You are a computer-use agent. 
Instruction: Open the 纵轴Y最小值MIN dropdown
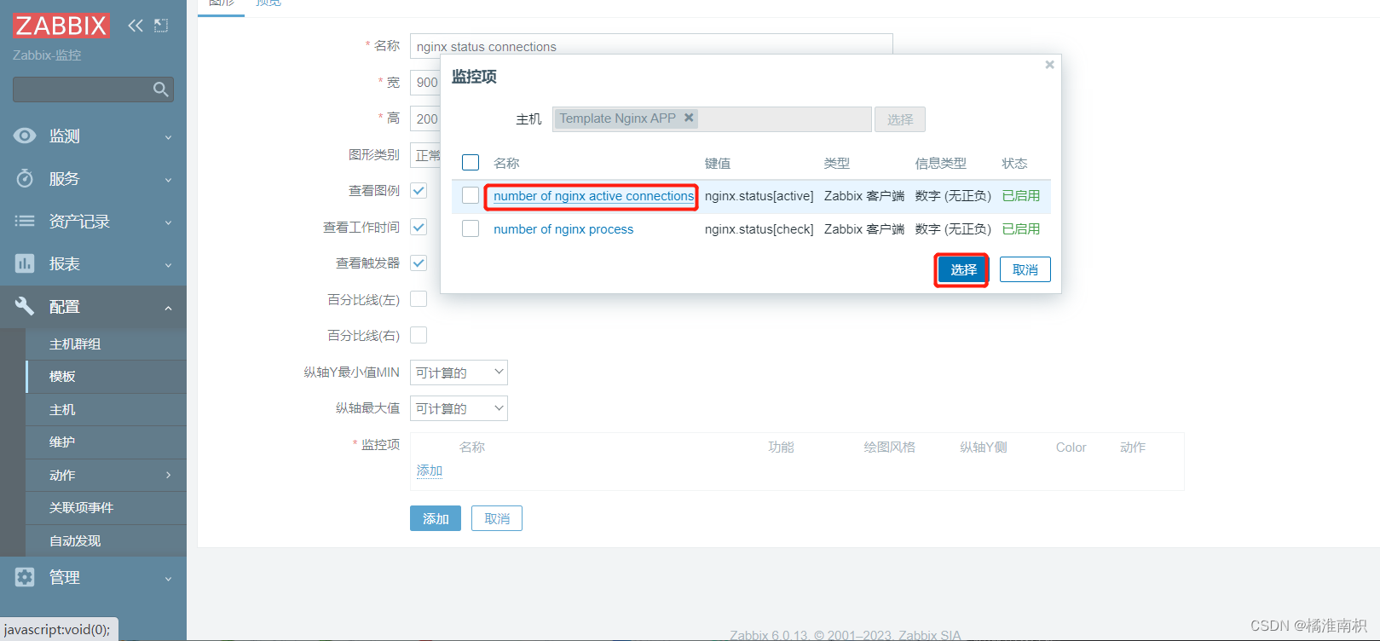click(459, 372)
